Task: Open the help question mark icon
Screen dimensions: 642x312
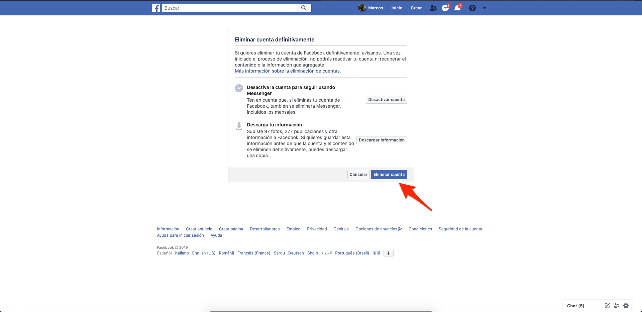Action: click(x=472, y=8)
